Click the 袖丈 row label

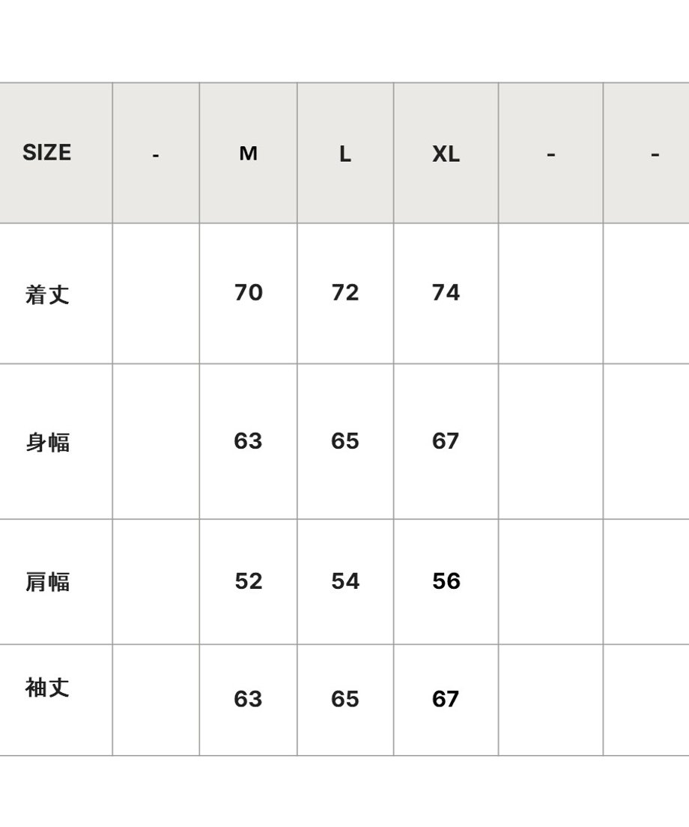click(x=47, y=688)
